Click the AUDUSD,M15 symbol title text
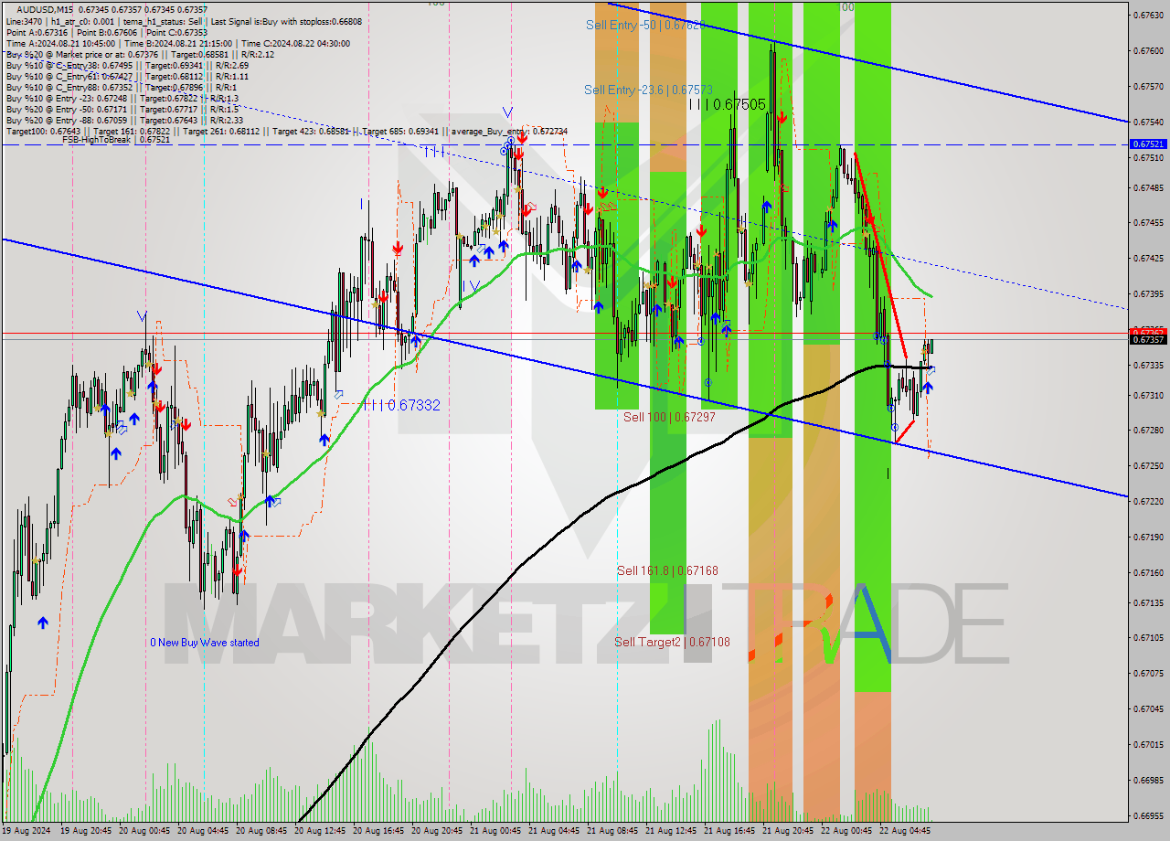1170x841 pixels. pyautogui.click(x=46, y=9)
